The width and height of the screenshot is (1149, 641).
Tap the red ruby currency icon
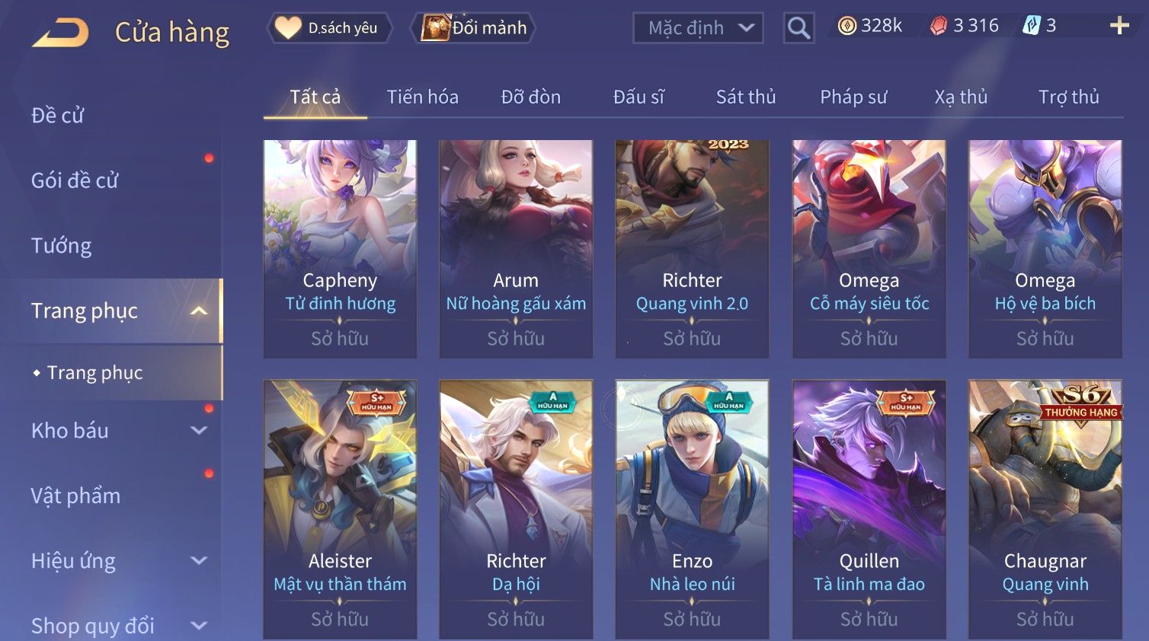(x=939, y=26)
